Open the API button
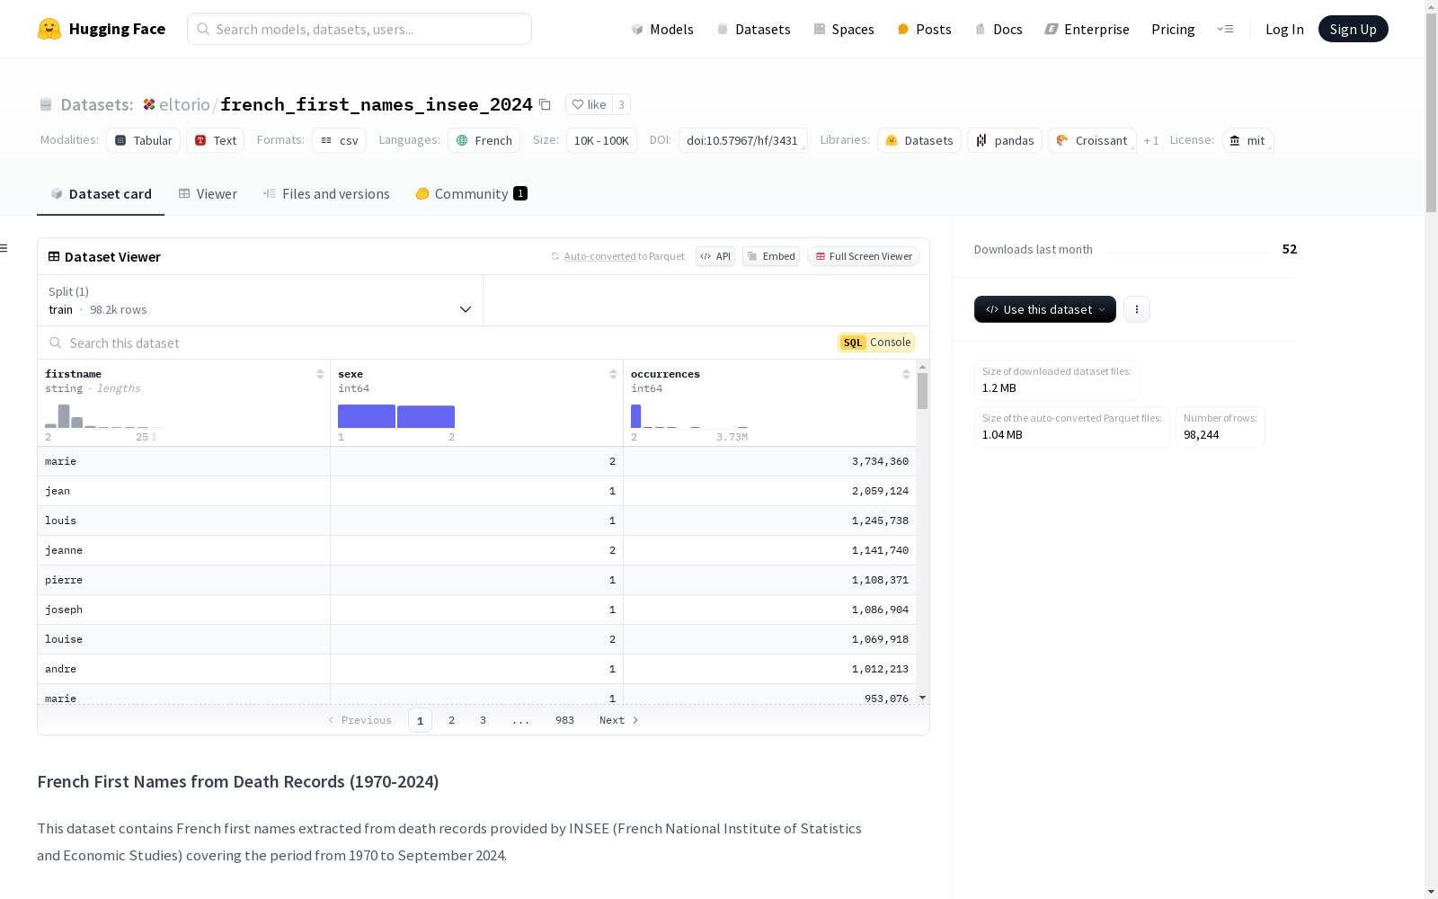Image resolution: width=1438 pixels, height=899 pixels. point(715,256)
